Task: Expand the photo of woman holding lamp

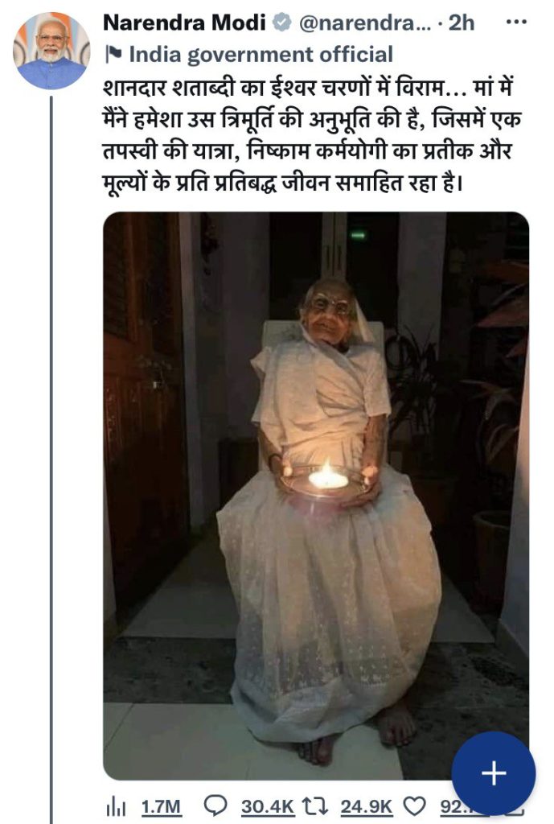Action: click(x=316, y=496)
